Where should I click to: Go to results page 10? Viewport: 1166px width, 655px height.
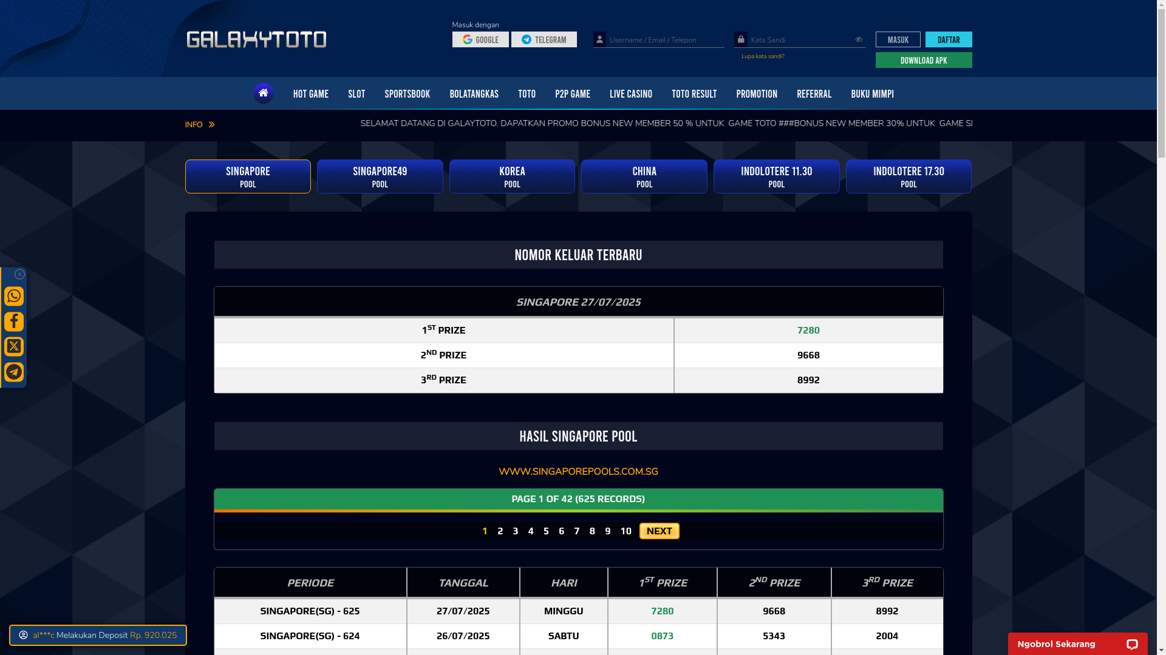pos(626,531)
